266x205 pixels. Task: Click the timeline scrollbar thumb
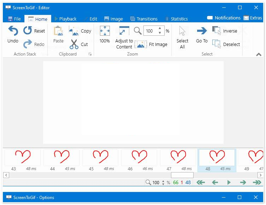point(182,175)
